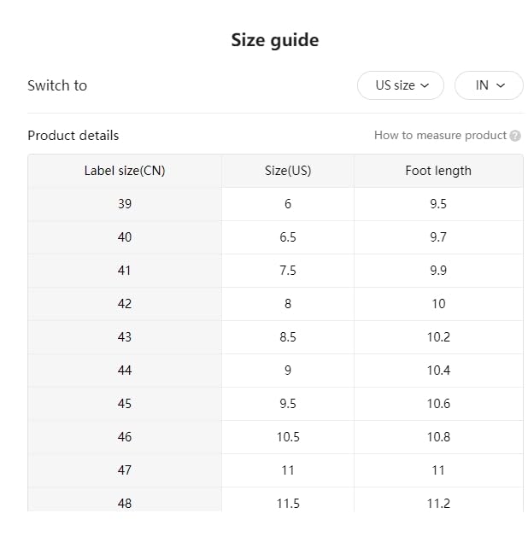This screenshot has width=528, height=537.
Task: Click US size 10.5 cell
Action: pyautogui.click(x=288, y=437)
